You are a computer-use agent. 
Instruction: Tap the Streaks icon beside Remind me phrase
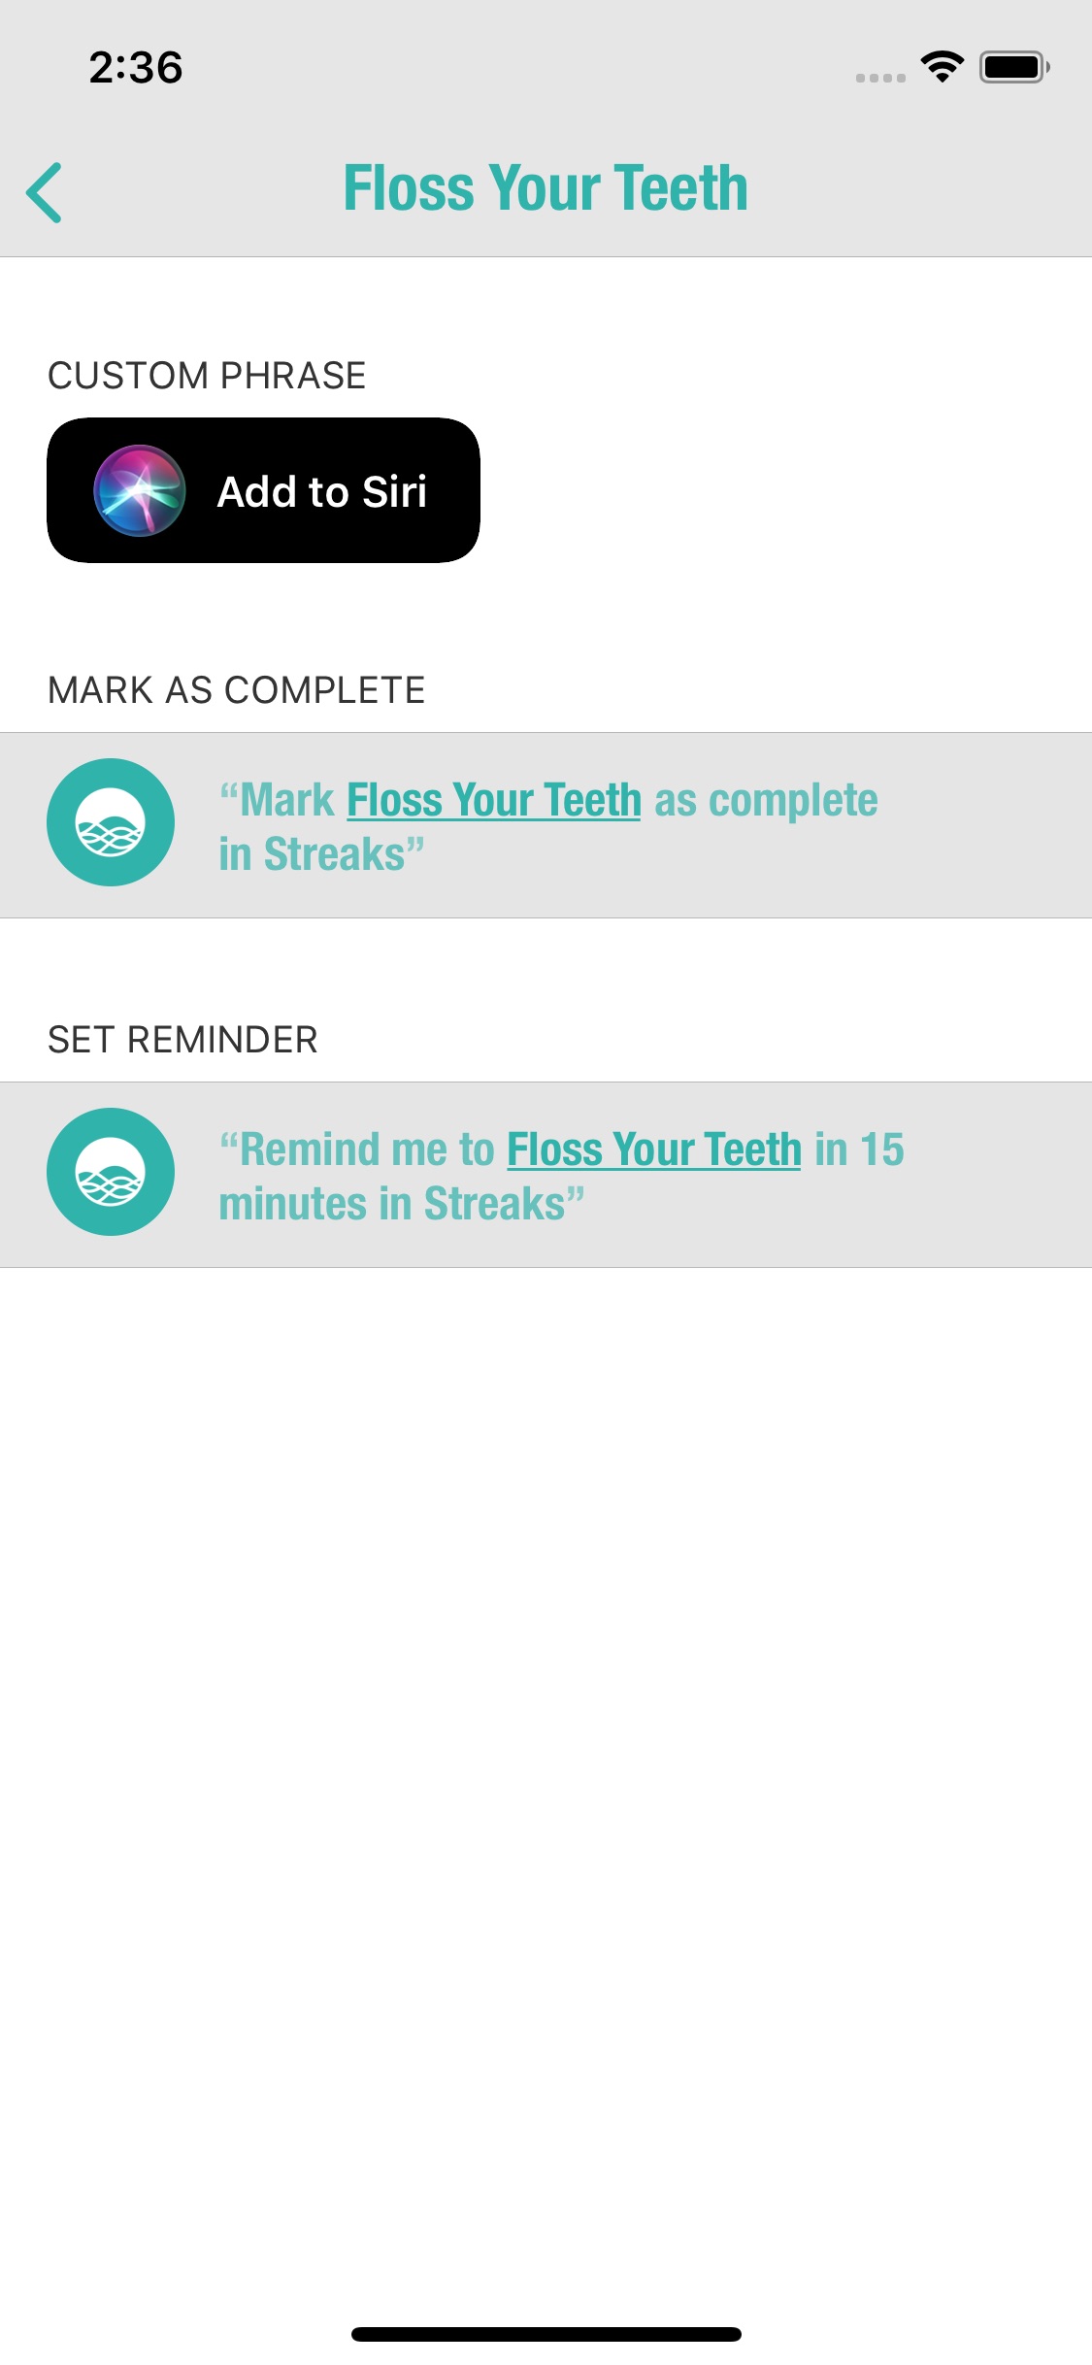click(111, 1172)
